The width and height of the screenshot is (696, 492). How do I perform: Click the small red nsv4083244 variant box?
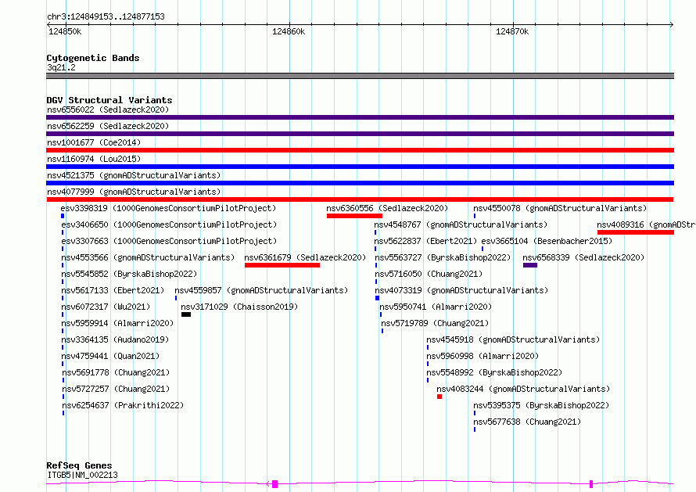coord(439,397)
